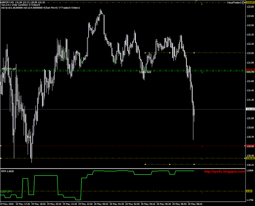This screenshot has width=255, height=206.
Task: Click the RPM 1.6630 indicator label
Action: click(x=7, y=171)
